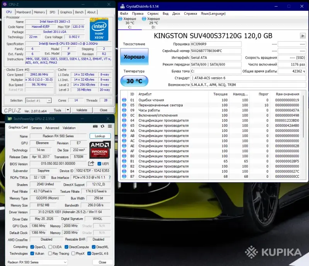The image size is (309, 266).
Task: Open the SPD tab in CPU-Z
Action: coord(53,12)
